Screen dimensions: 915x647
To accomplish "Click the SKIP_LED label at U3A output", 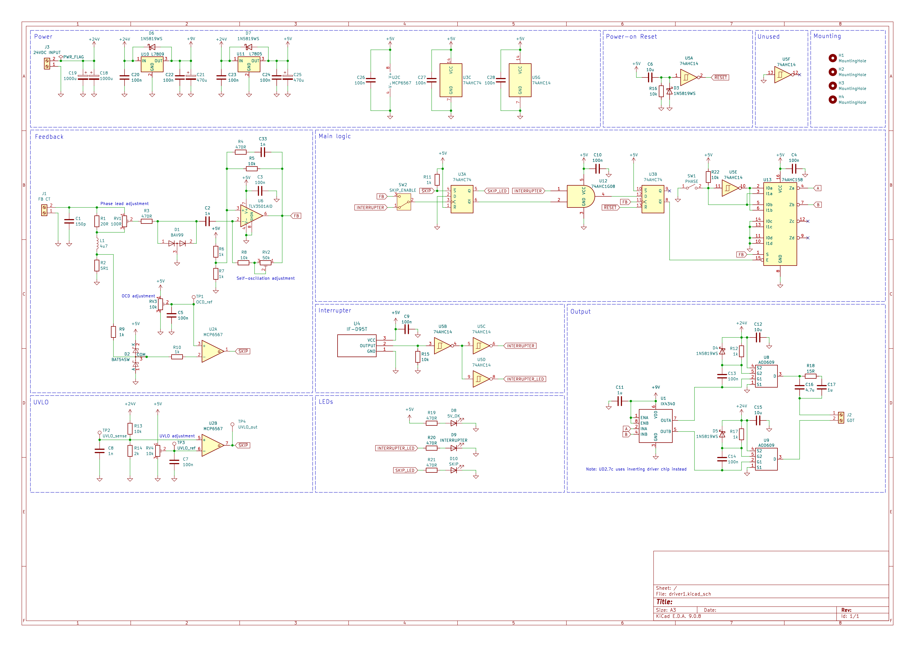I will click(497, 191).
